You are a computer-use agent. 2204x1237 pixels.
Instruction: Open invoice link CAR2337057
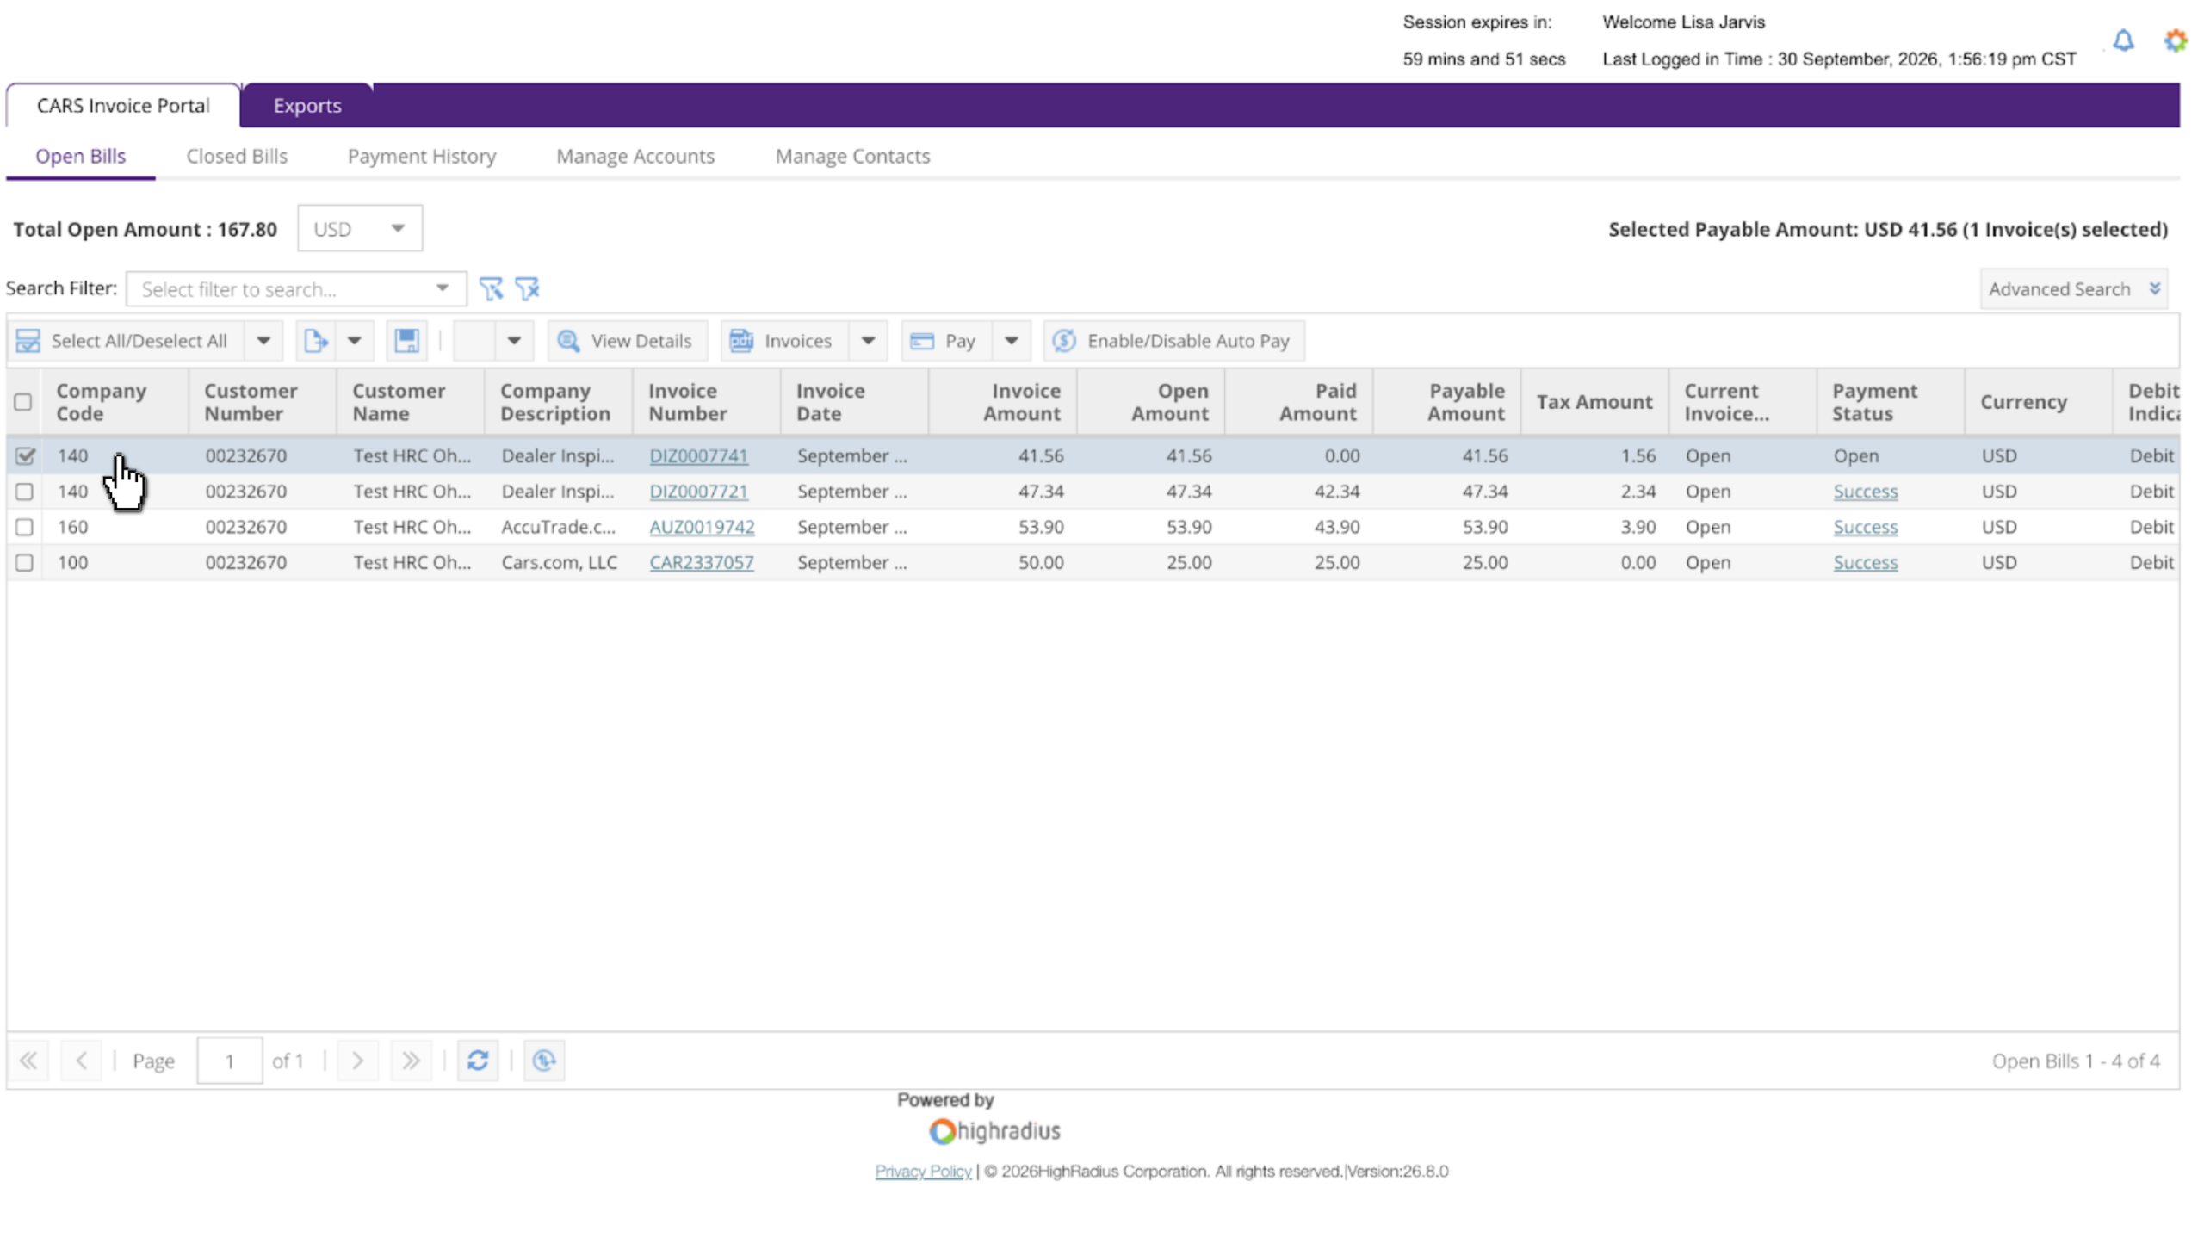click(x=701, y=562)
